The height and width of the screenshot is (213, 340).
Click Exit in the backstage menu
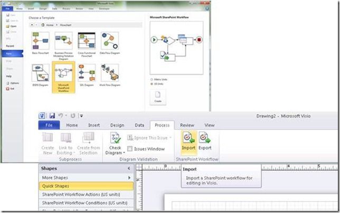click(x=10, y=89)
